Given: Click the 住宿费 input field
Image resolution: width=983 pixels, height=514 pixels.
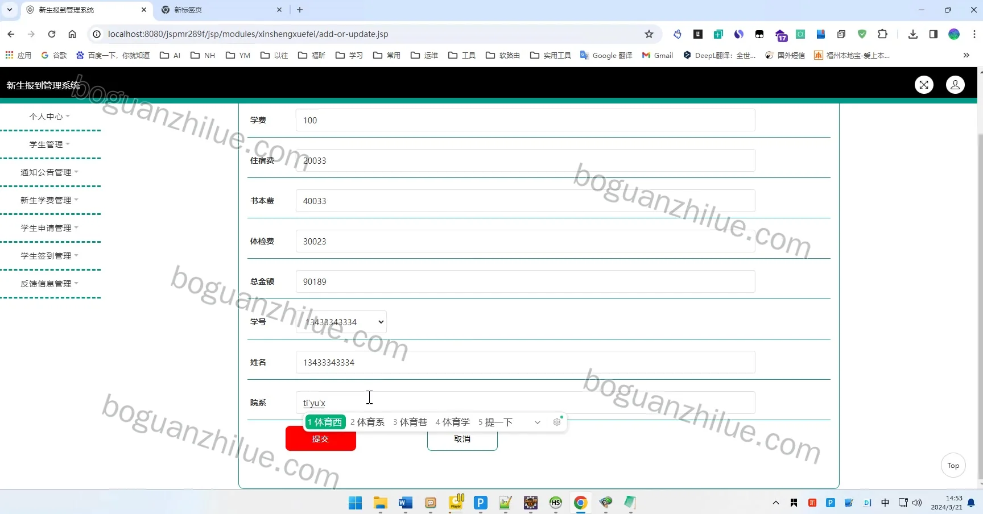Looking at the screenshot, I should point(525,160).
